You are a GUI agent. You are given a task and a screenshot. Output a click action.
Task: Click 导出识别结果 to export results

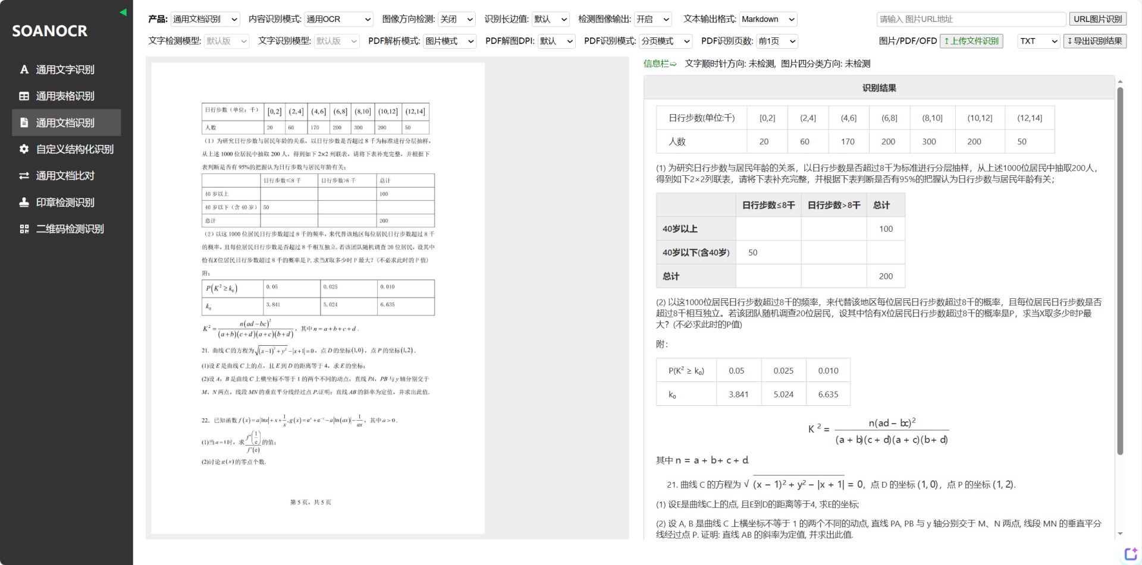1094,41
